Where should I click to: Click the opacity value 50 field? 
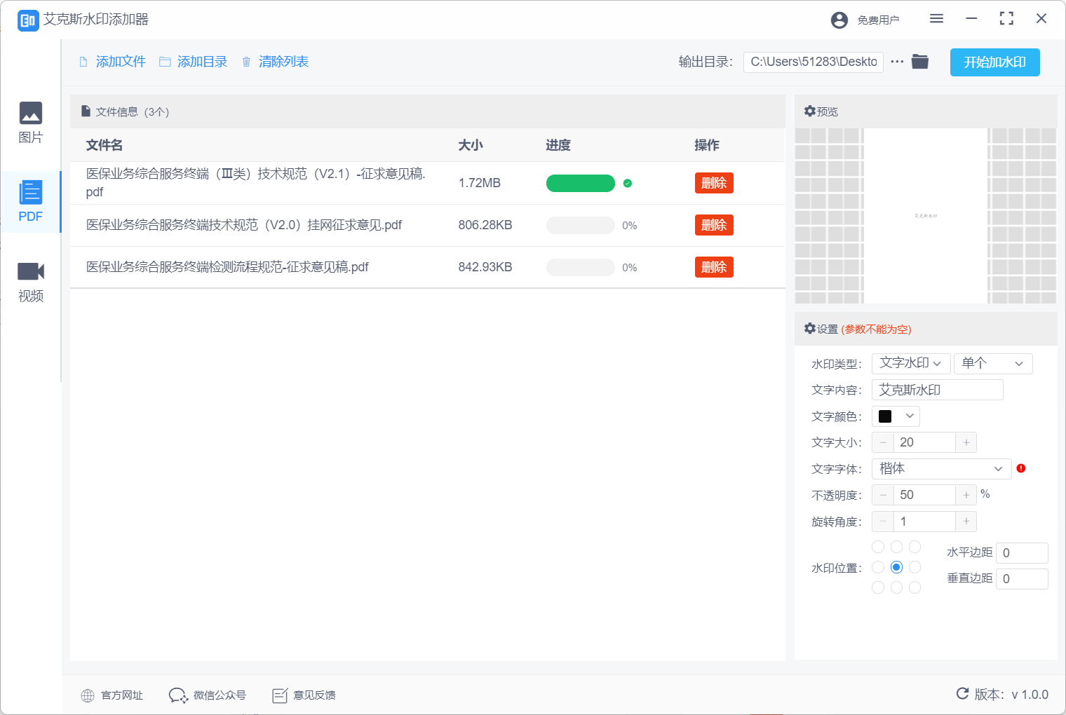pos(924,495)
